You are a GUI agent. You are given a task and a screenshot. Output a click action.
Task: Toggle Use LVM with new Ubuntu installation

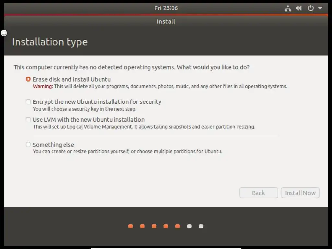pos(28,120)
